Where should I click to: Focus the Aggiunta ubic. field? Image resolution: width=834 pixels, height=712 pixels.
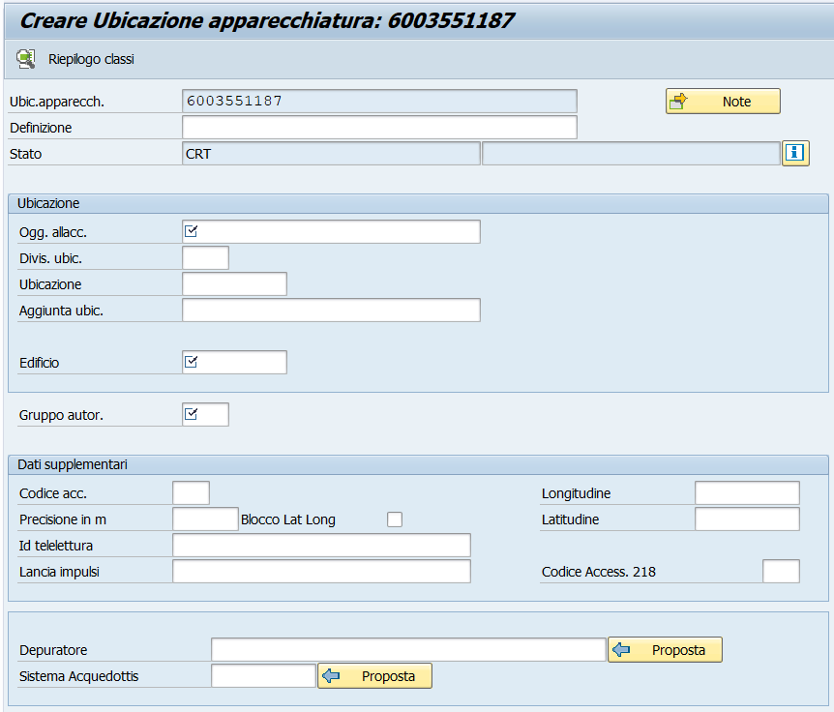(331, 310)
